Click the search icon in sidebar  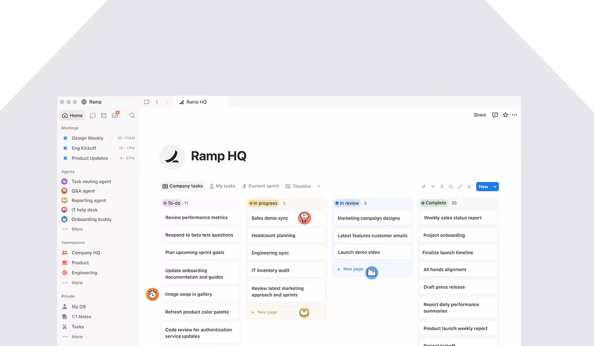click(x=132, y=115)
